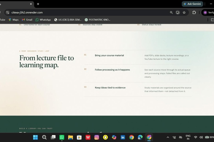
Task: Close the current browser tab
Action: [x=31, y=4]
